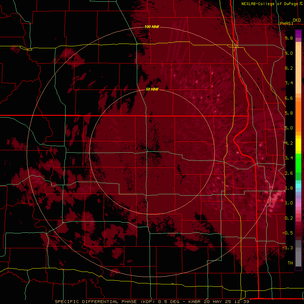304x304 pixels.
Task: Click the [PHAS] units label
Action: point(286,24)
